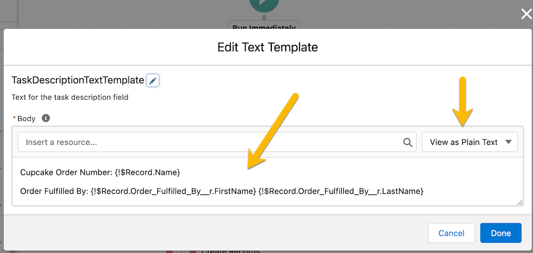Click the Insert a resource input
533x253 pixels.
(217, 142)
